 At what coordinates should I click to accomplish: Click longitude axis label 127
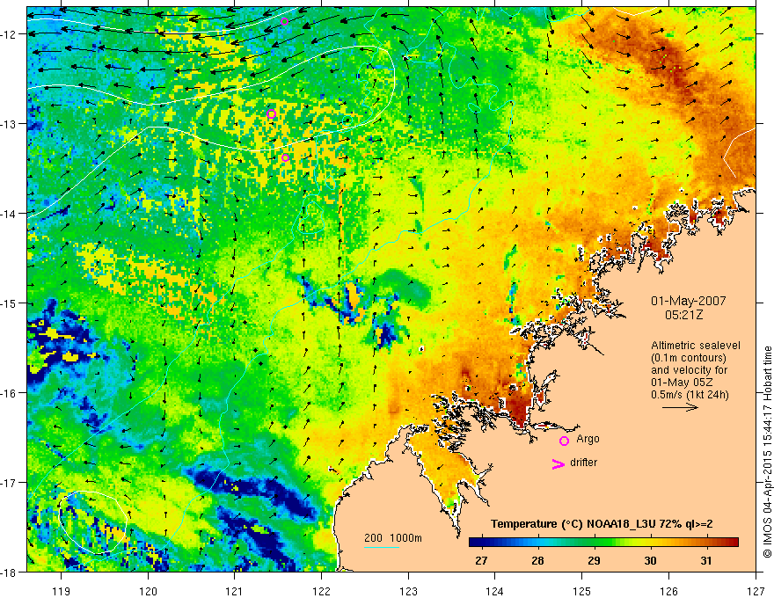click(756, 591)
